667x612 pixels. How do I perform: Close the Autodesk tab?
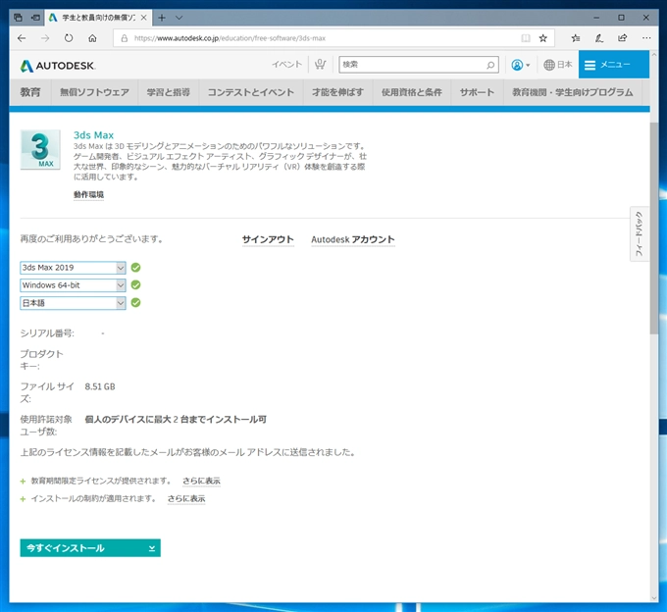(144, 18)
